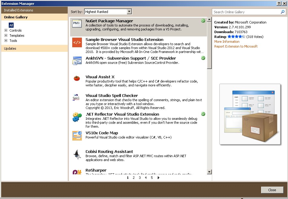Switch to Installed Extensions
The image size is (288, 199).
point(21,10)
